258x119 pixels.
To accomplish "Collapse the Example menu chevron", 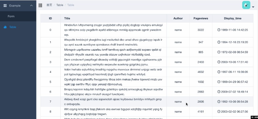I will tap(32, 6).
